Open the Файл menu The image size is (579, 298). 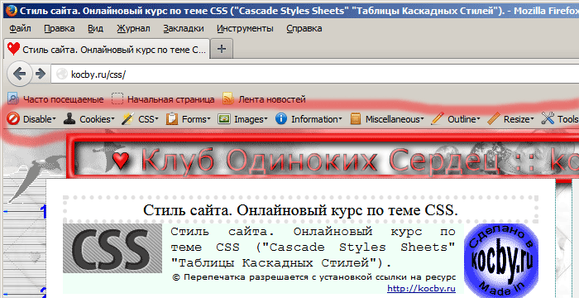20,28
